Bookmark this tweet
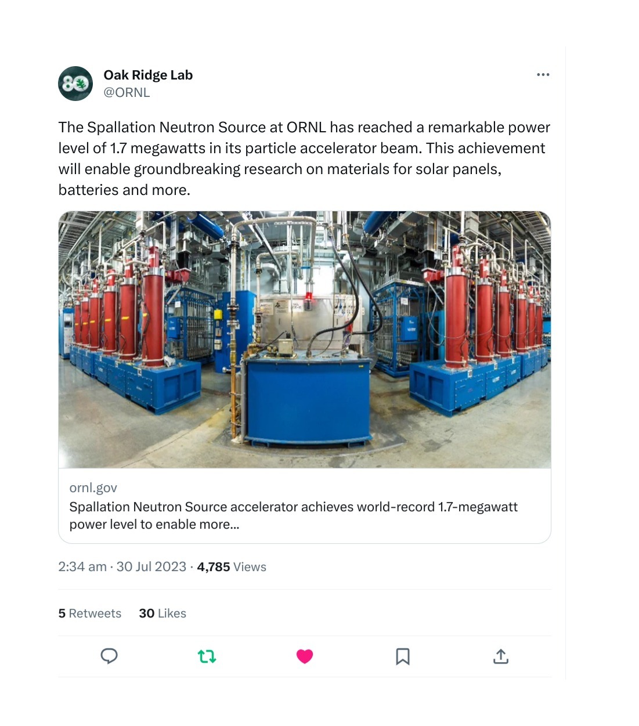 (403, 656)
